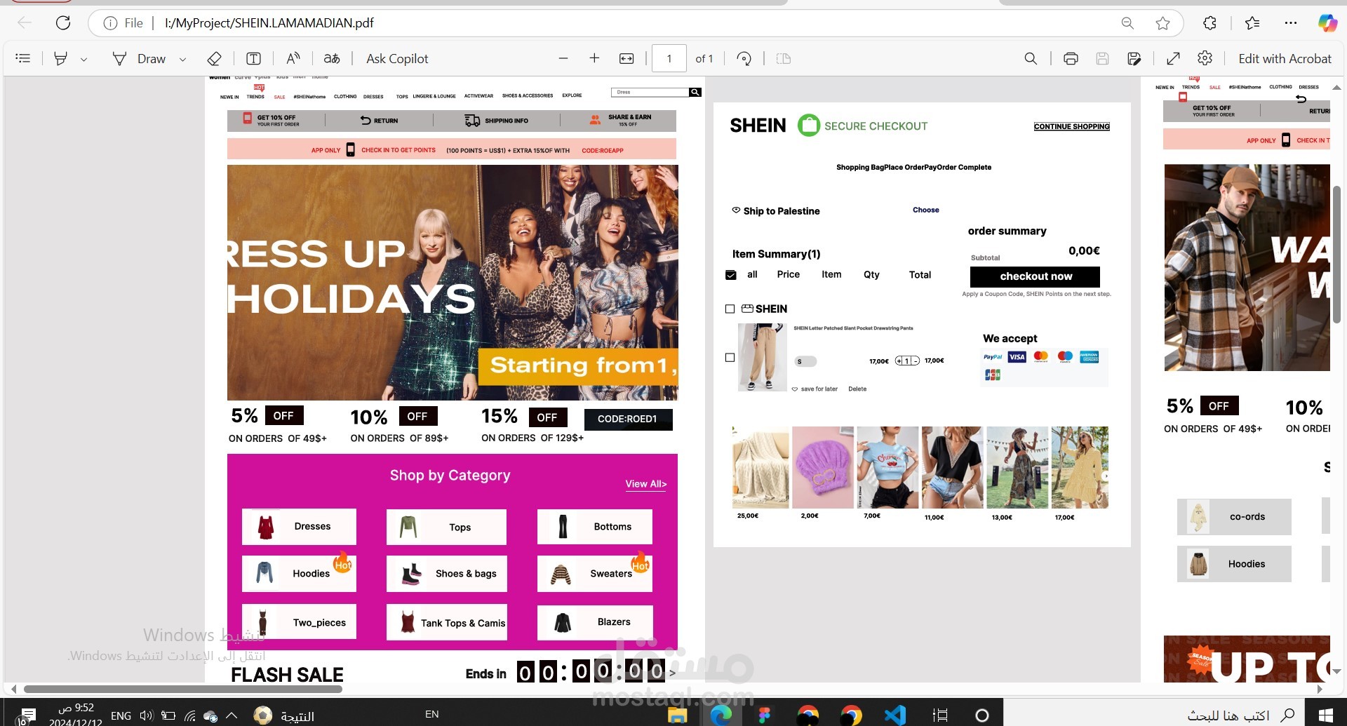Click the scroll-down arrow of the vertical scrollbar
Image resolution: width=1347 pixels, height=726 pixels.
[1336, 672]
